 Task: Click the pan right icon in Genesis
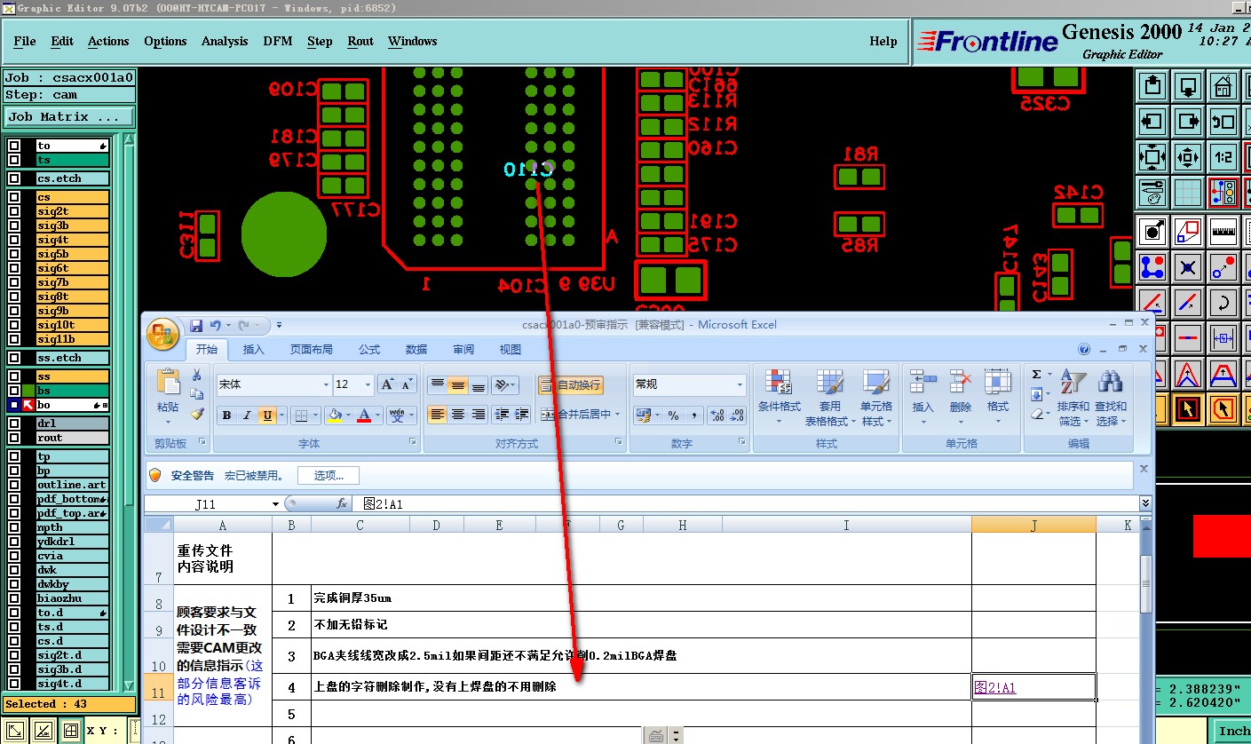(1188, 122)
